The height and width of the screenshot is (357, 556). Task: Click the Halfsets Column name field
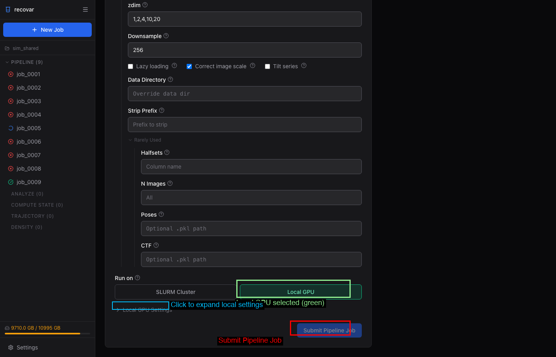click(251, 167)
